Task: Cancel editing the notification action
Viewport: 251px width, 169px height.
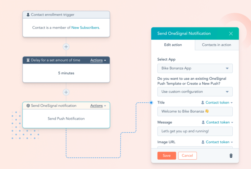Action: click(x=187, y=155)
